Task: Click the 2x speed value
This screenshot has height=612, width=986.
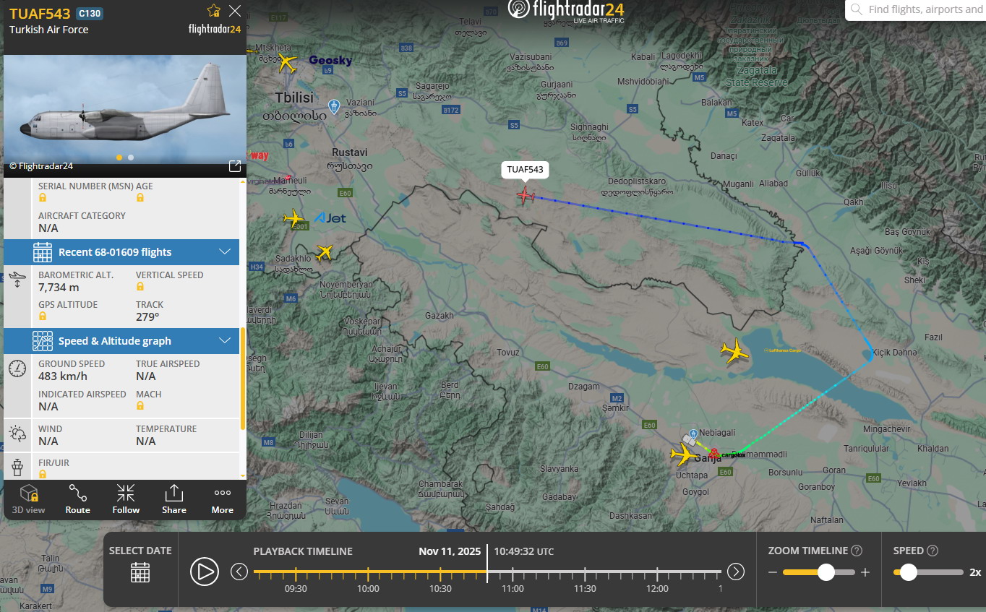Action: tap(975, 572)
